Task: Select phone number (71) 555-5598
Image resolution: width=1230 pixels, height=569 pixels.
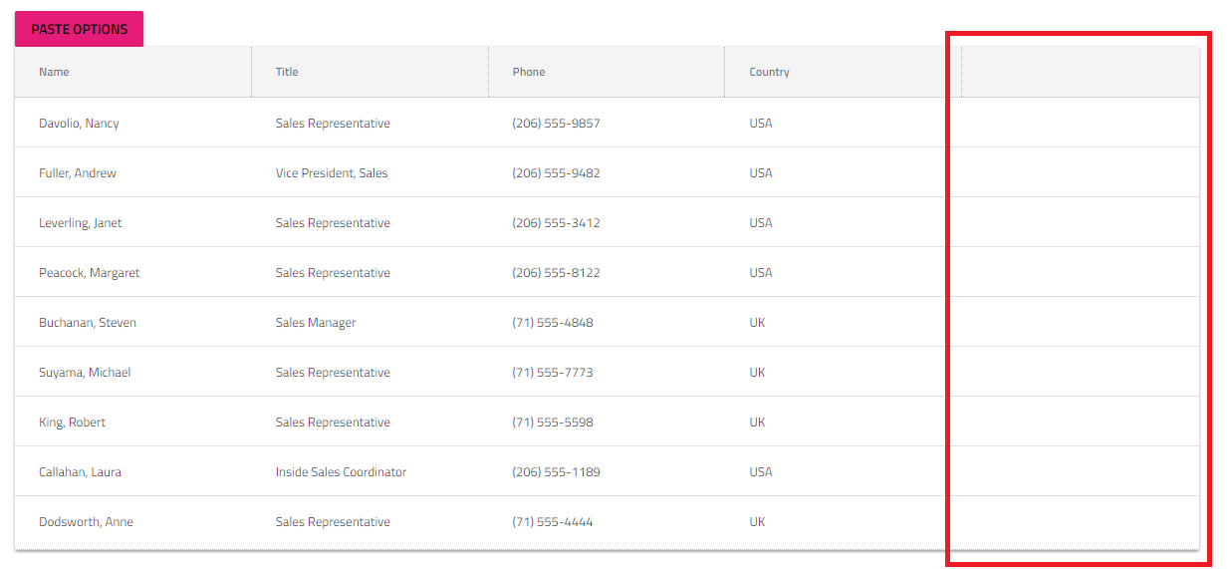Action: (553, 423)
